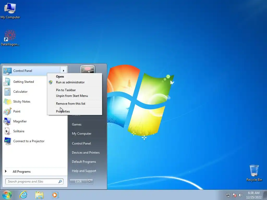267x200 pixels.
Task: Click the Lock button
Action: tap(78, 182)
